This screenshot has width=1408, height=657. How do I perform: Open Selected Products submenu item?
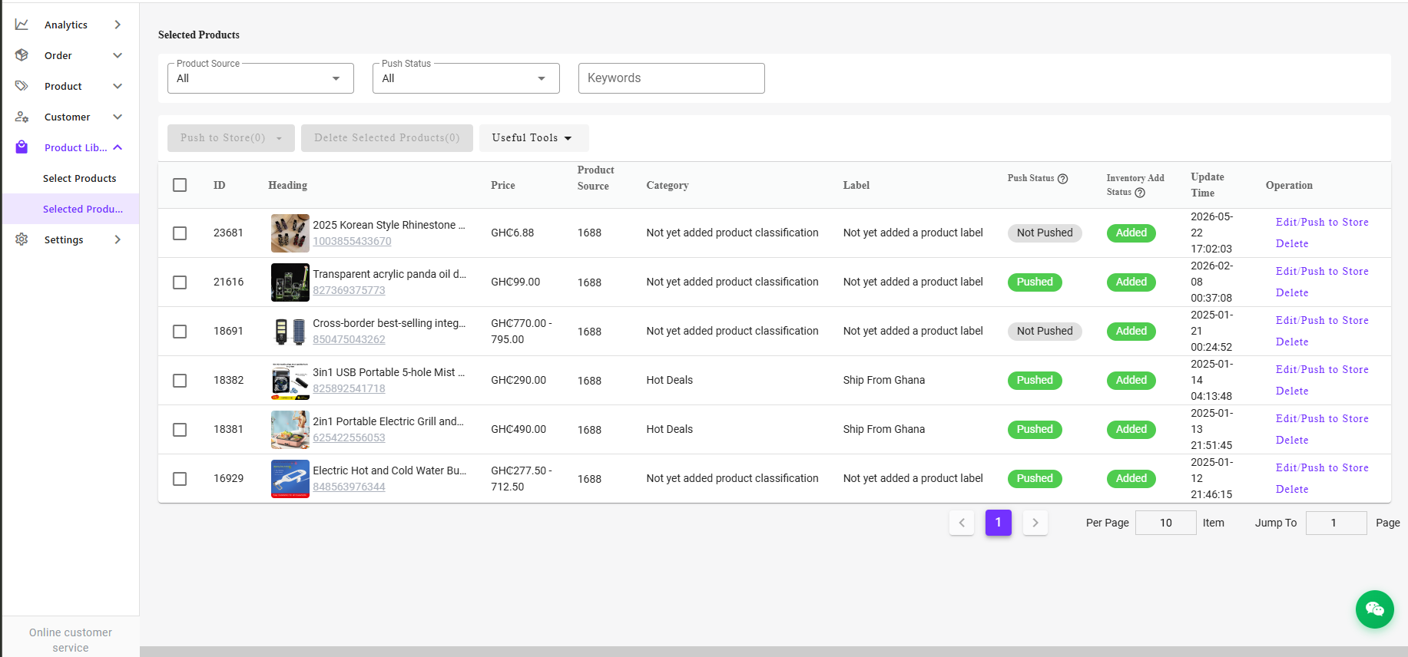pos(71,209)
